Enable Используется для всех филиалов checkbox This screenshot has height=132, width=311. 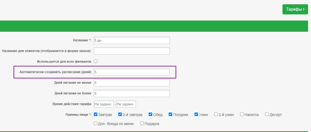tap(96, 61)
